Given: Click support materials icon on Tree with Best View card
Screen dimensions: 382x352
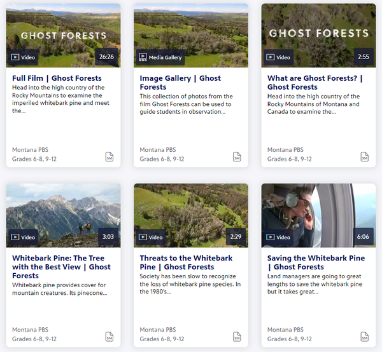Looking at the screenshot, I should (x=110, y=337).
